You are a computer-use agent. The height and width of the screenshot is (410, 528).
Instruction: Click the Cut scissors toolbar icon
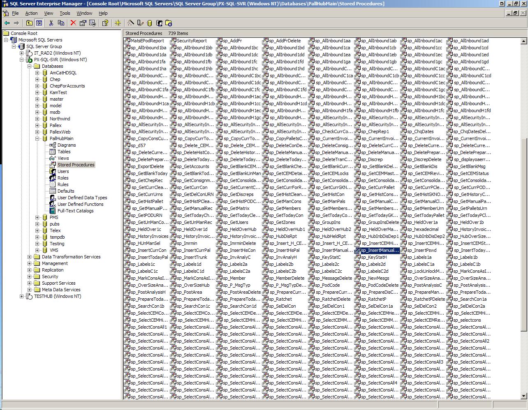[51, 23]
